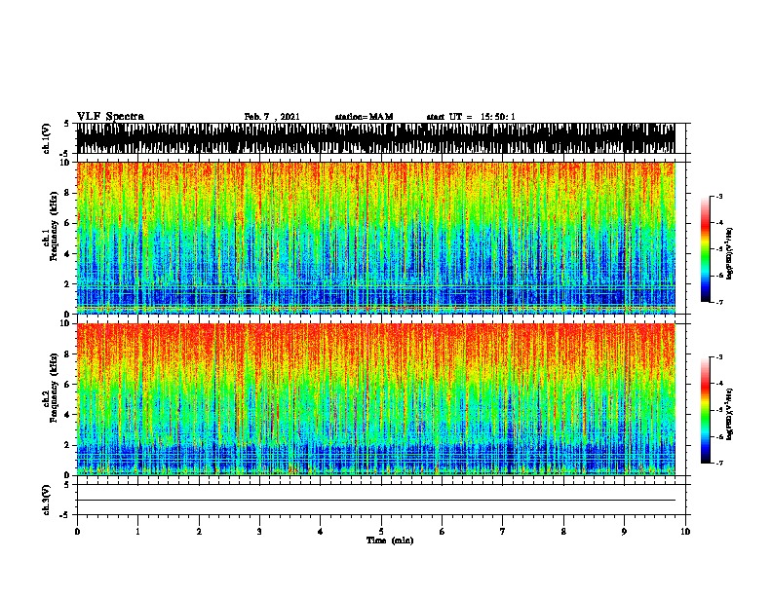
Task: Click the ch.2 spectrogram color bar
Action: point(705,410)
